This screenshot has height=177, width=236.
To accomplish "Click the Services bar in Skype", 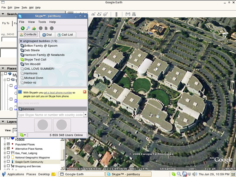I will (53, 109).
